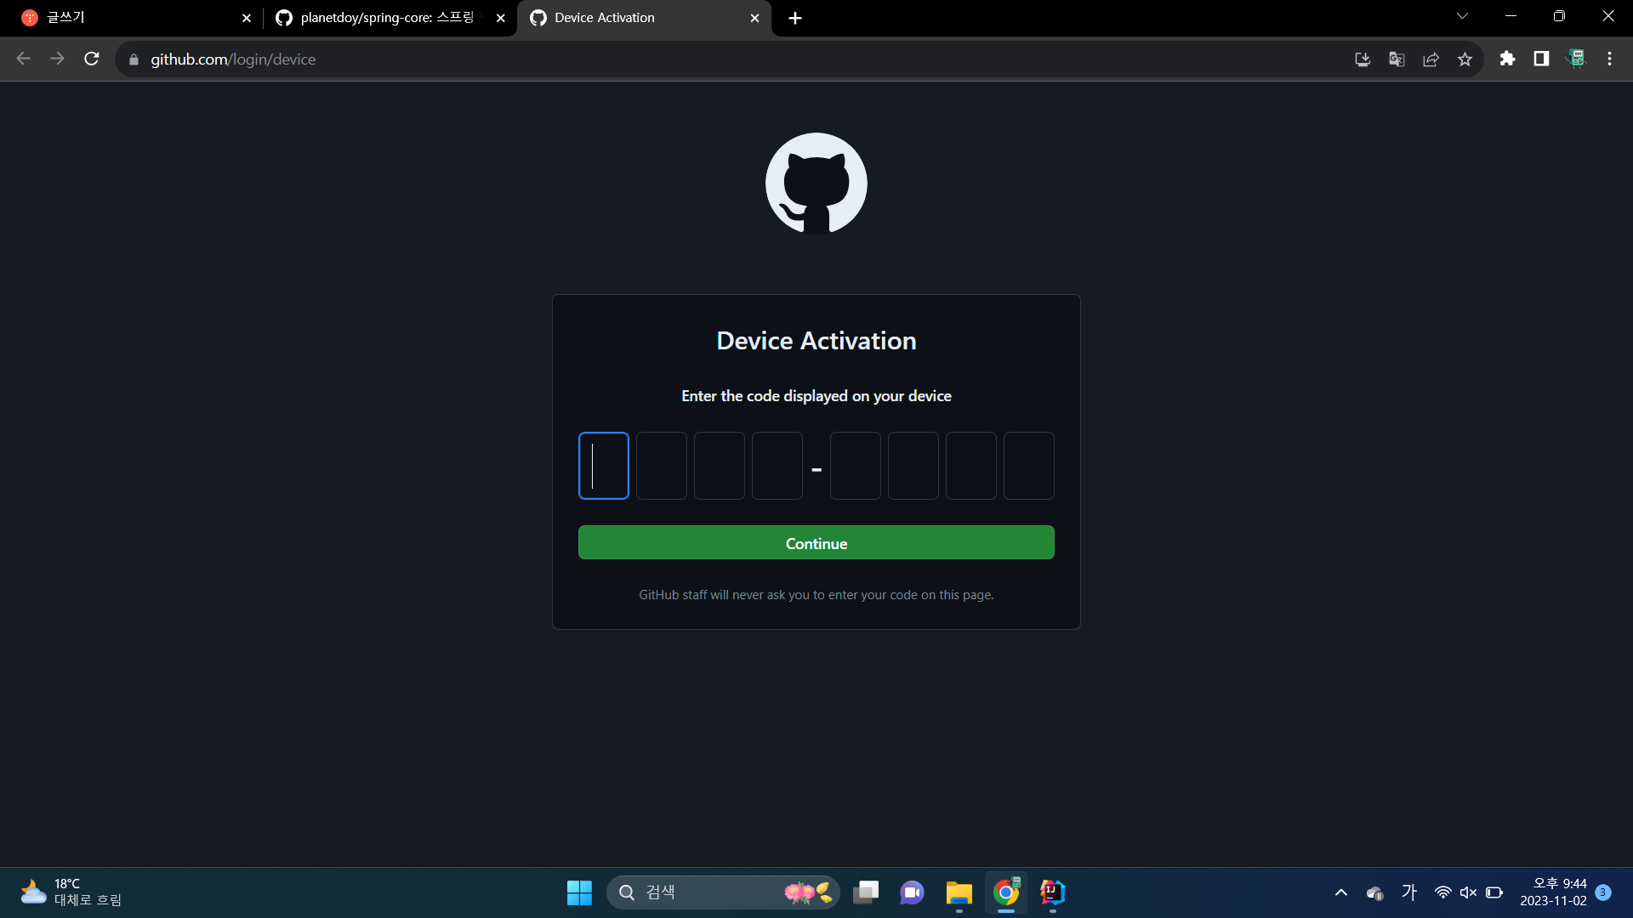Open IntelliJ IDEA on taskbar
Image resolution: width=1633 pixels, height=918 pixels.
point(1053,892)
